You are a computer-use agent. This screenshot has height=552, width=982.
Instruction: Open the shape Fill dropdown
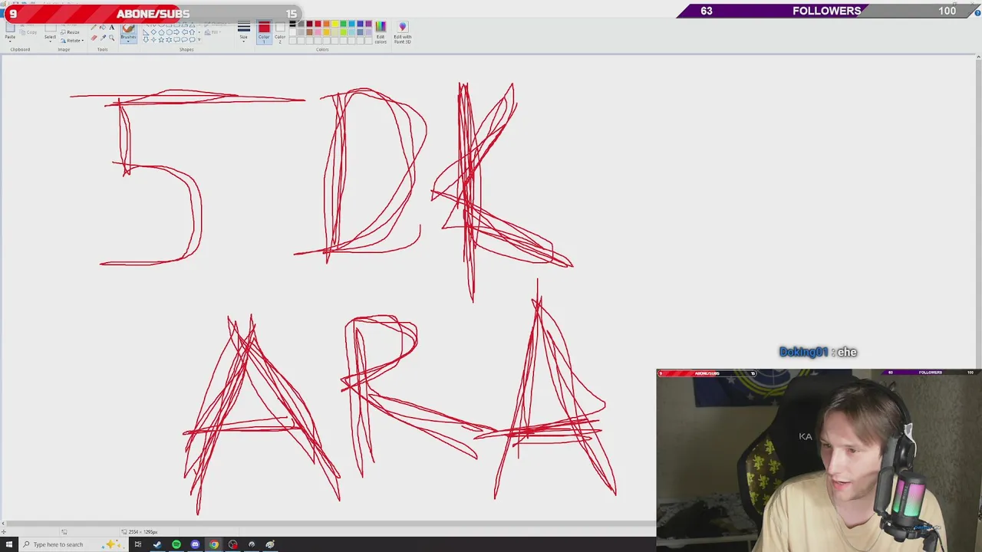[213, 33]
